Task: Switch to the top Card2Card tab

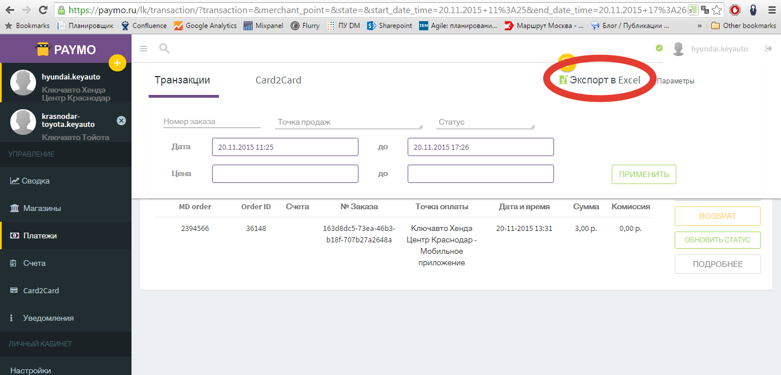Action: pyautogui.click(x=278, y=80)
